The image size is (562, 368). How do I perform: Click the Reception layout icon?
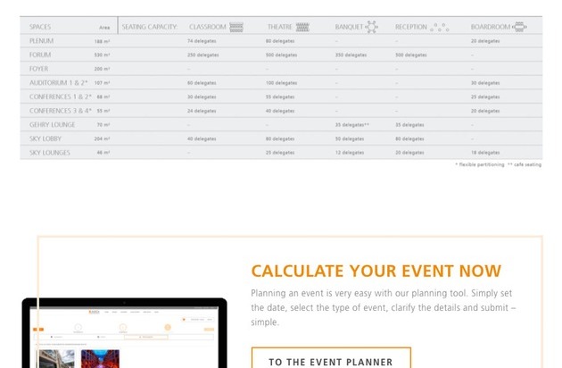pos(439,28)
